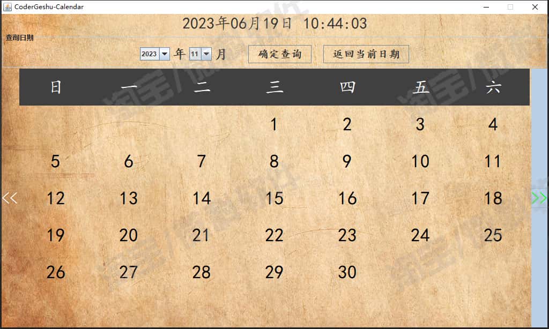Select day 19 in the calendar

pos(55,235)
